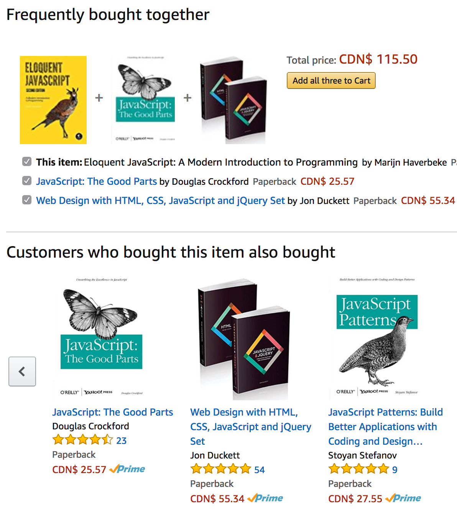Viewport: 457px width, 526px height.
Task: Open JavaScript: The Good Parts link in bundle list
Action: click(97, 181)
